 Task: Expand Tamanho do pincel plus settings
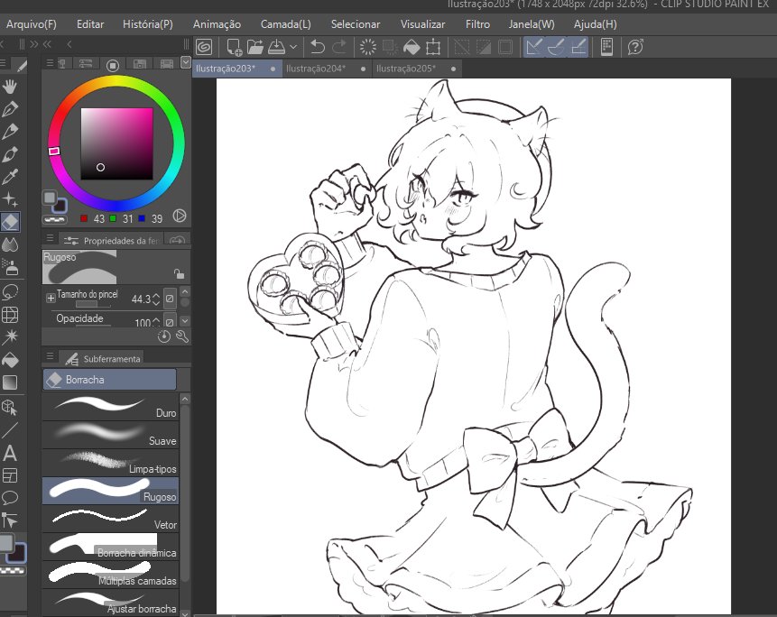pyautogui.click(x=51, y=298)
